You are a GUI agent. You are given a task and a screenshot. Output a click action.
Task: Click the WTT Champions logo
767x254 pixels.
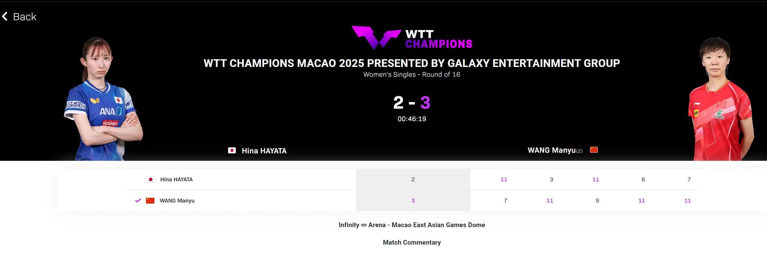pyautogui.click(x=412, y=38)
